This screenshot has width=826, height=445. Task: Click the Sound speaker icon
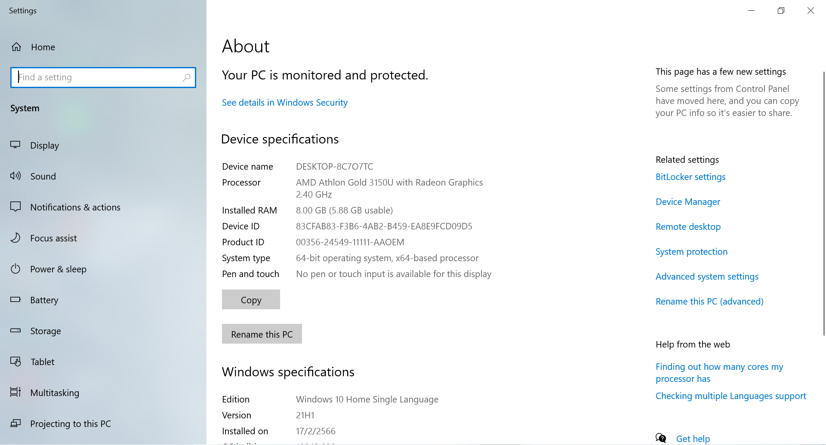15,176
